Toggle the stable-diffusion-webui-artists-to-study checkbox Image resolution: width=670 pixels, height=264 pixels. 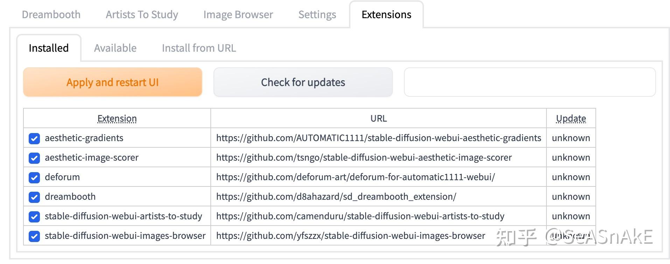click(34, 217)
